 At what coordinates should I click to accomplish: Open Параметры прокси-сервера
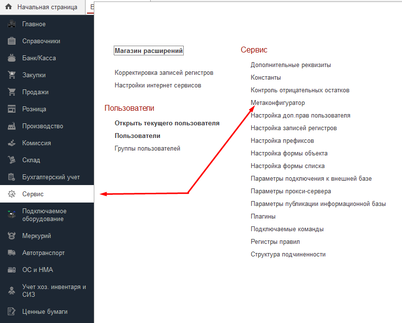(x=291, y=191)
